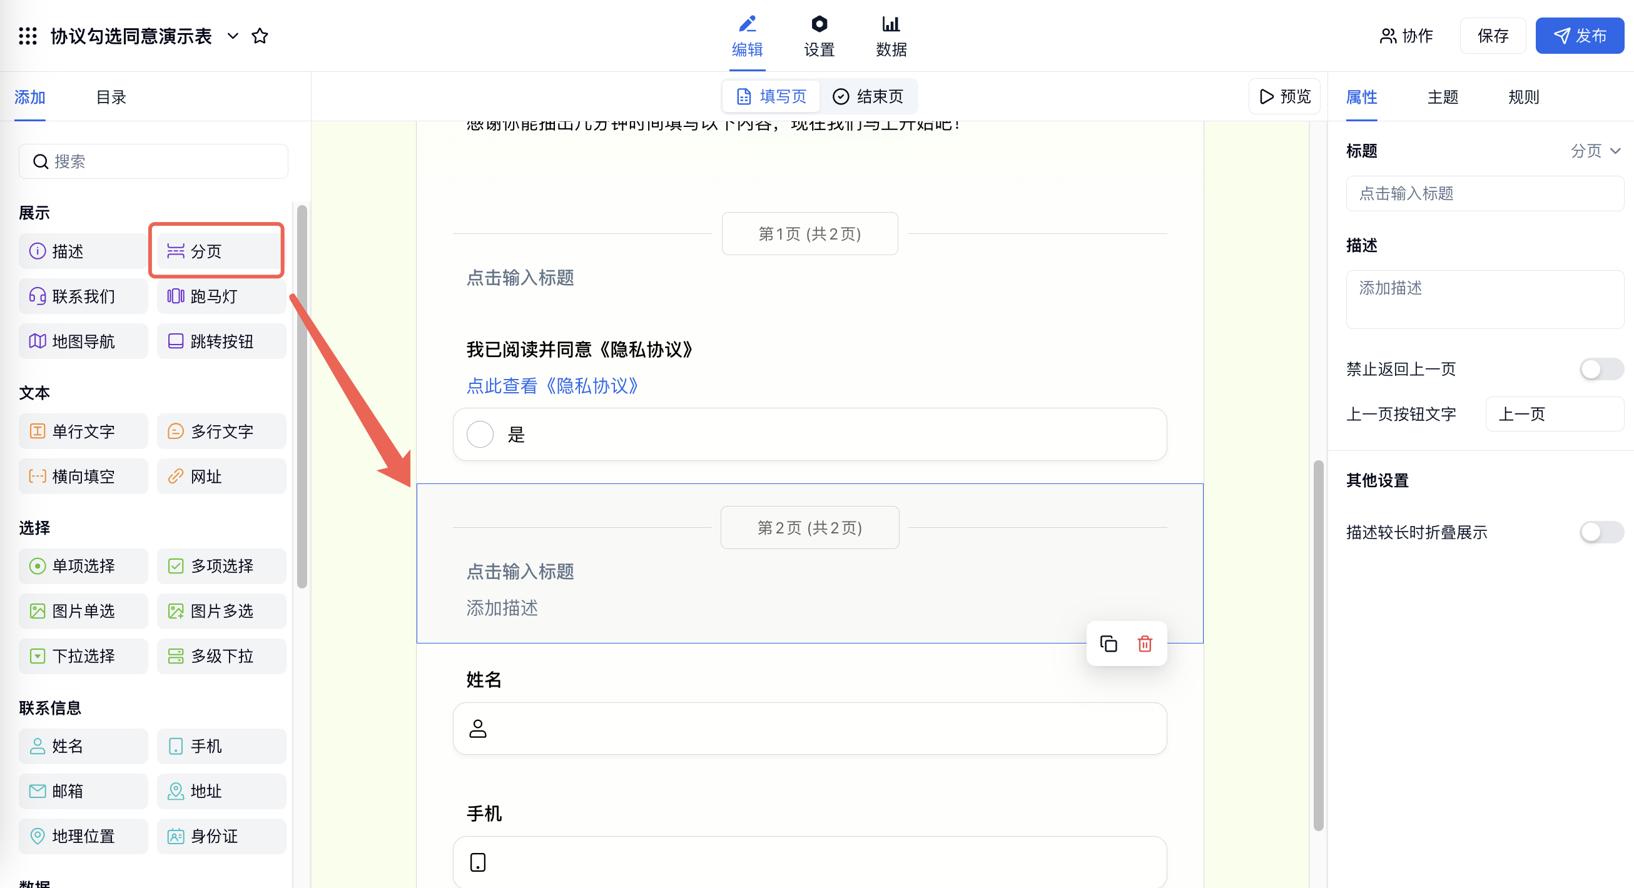1634x888 pixels.
Task: Add a 多行文字 multi-line text field
Action: 221,431
